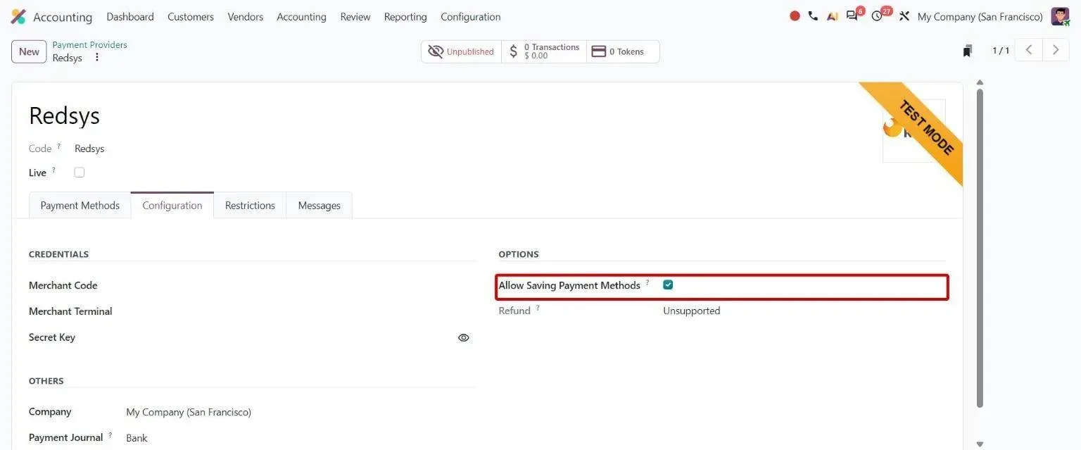Go to previous record arrow
1081x450 pixels.
1029,50
